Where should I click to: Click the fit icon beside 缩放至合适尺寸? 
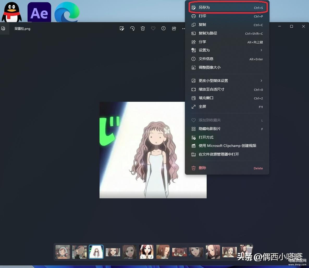click(x=194, y=90)
